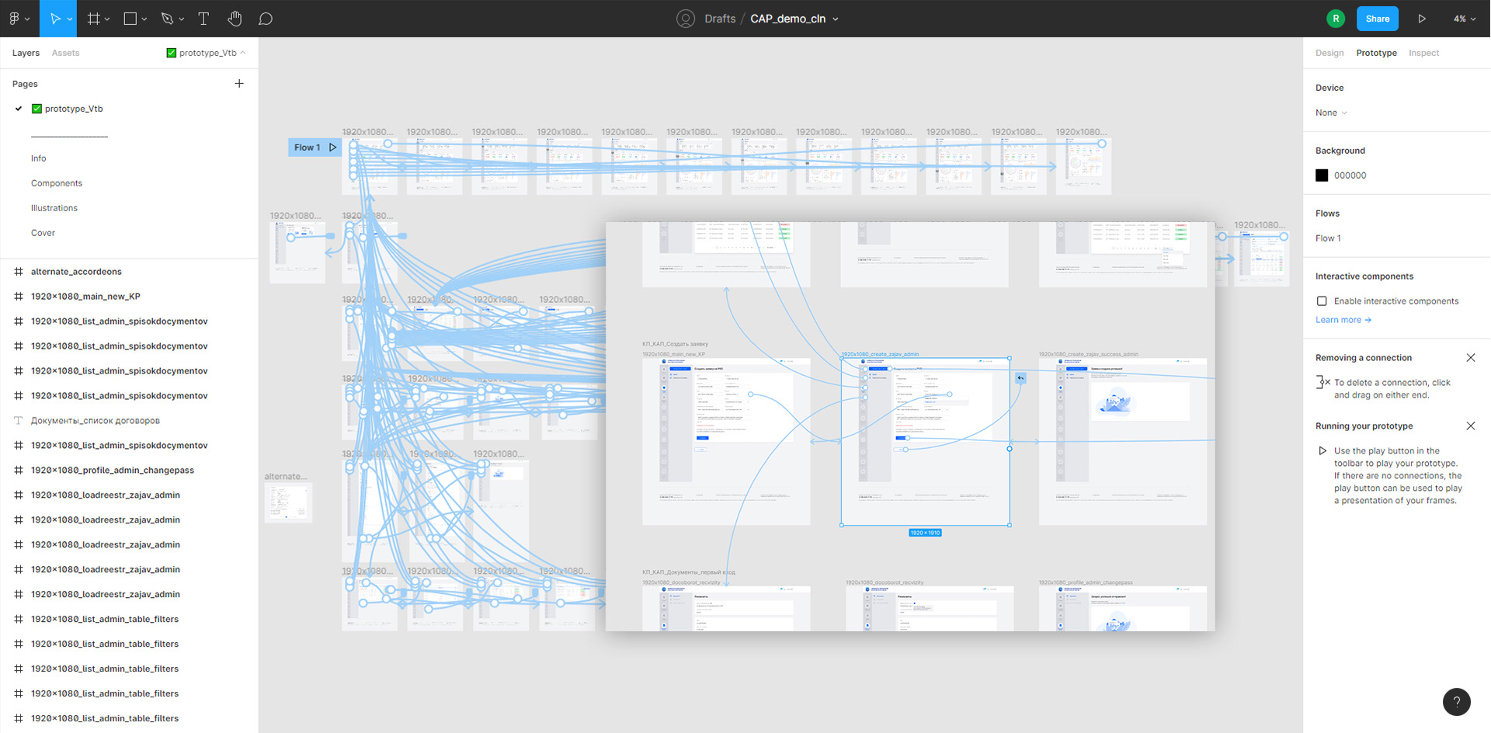The width and height of the screenshot is (1491, 733).
Task: Expand the CAP_demo_cln file name menu
Action: (836, 19)
